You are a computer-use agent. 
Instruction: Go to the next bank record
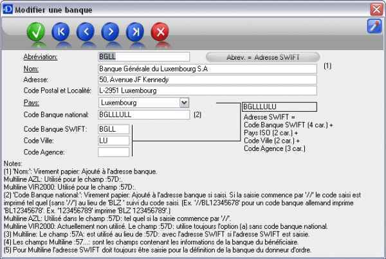110,31
